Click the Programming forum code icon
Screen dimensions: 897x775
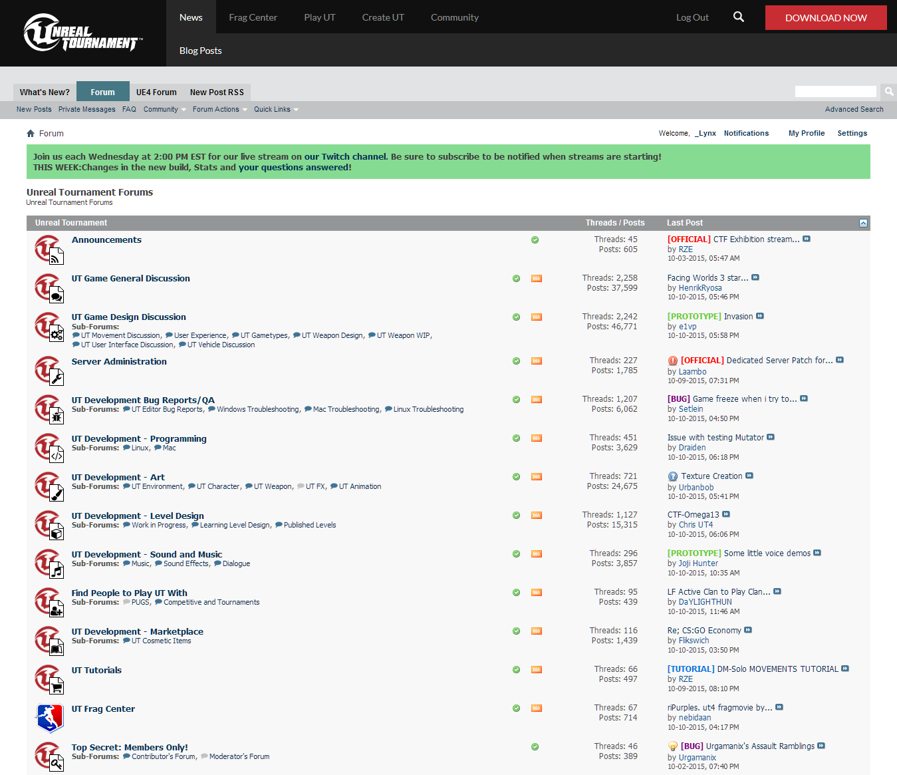tap(49, 448)
